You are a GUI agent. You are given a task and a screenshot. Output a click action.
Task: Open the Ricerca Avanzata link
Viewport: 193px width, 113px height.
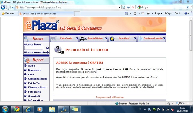click(35, 52)
